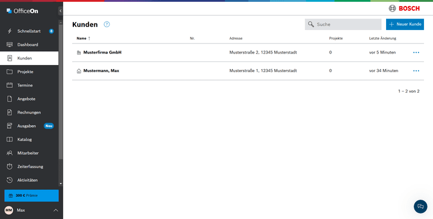Click the Zeiterfassung clock icon

(x=10, y=167)
